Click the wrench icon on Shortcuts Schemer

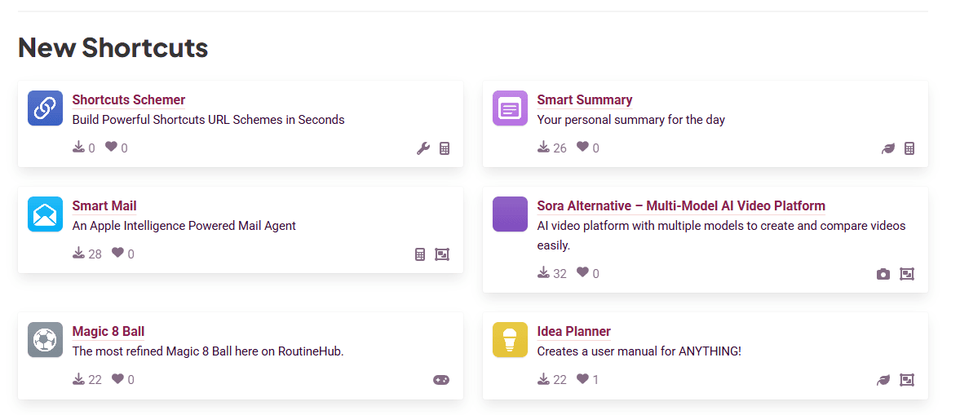coord(422,148)
